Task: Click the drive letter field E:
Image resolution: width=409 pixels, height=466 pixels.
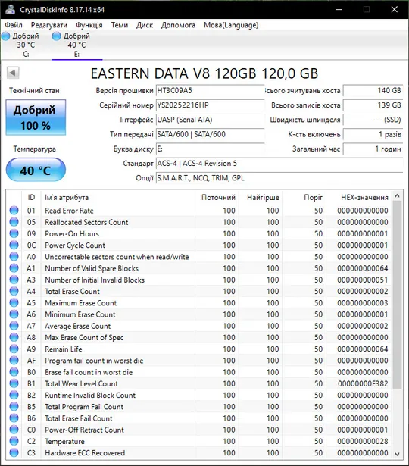Action: (211, 149)
